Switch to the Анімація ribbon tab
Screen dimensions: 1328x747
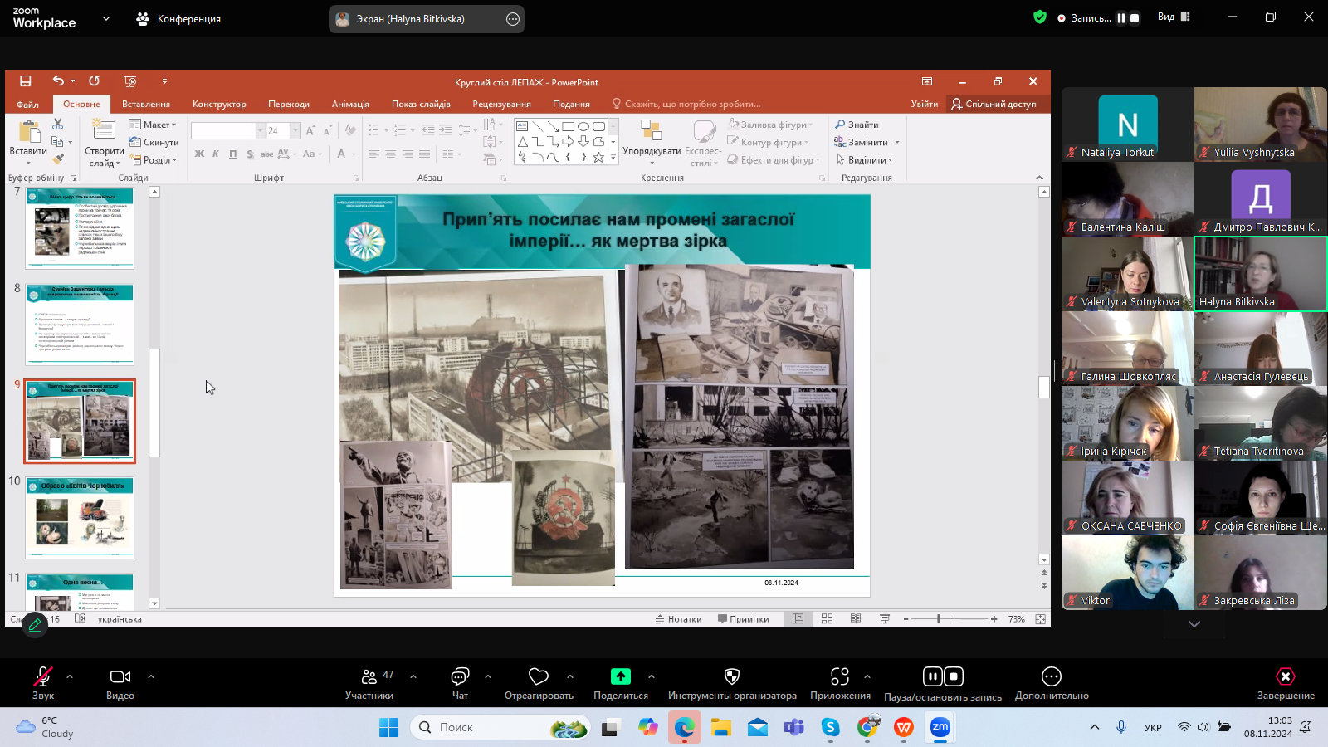(x=350, y=105)
